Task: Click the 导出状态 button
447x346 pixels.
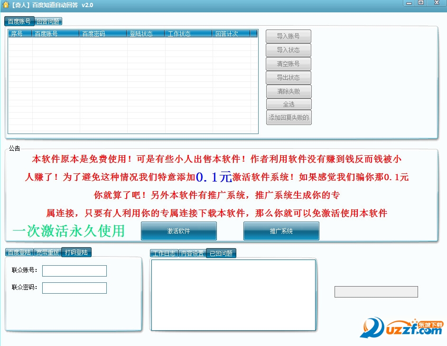Action: point(288,77)
